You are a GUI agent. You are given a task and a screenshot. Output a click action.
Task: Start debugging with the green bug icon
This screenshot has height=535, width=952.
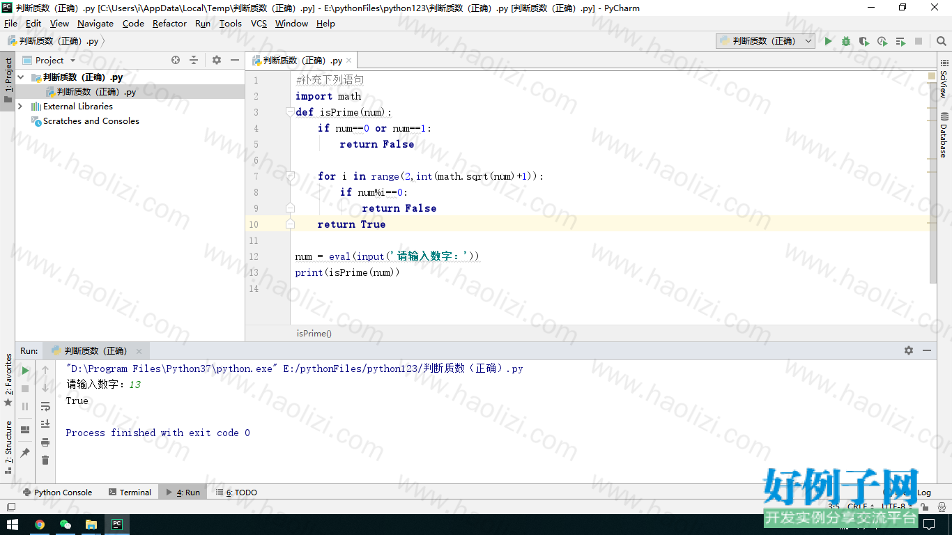click(846, 41)
